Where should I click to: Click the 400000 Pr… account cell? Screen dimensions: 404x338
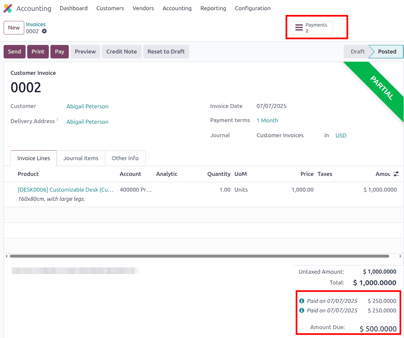136,190
